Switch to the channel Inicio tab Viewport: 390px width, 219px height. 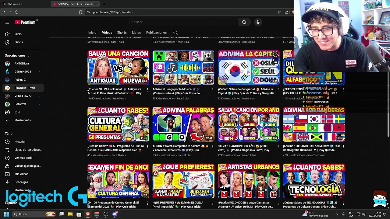[92, 33]
